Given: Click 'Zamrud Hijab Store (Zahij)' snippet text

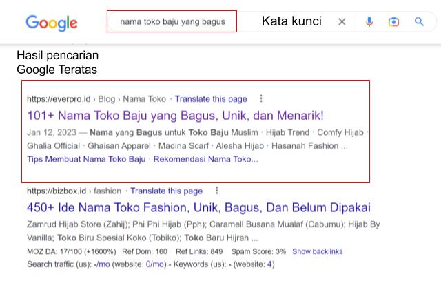Looking at the screenshot, I should click(78, 224).
